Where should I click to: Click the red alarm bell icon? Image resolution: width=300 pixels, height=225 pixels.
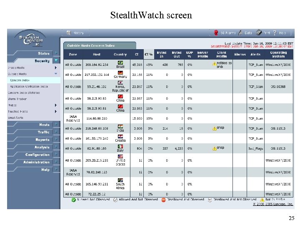click(216, 33)
